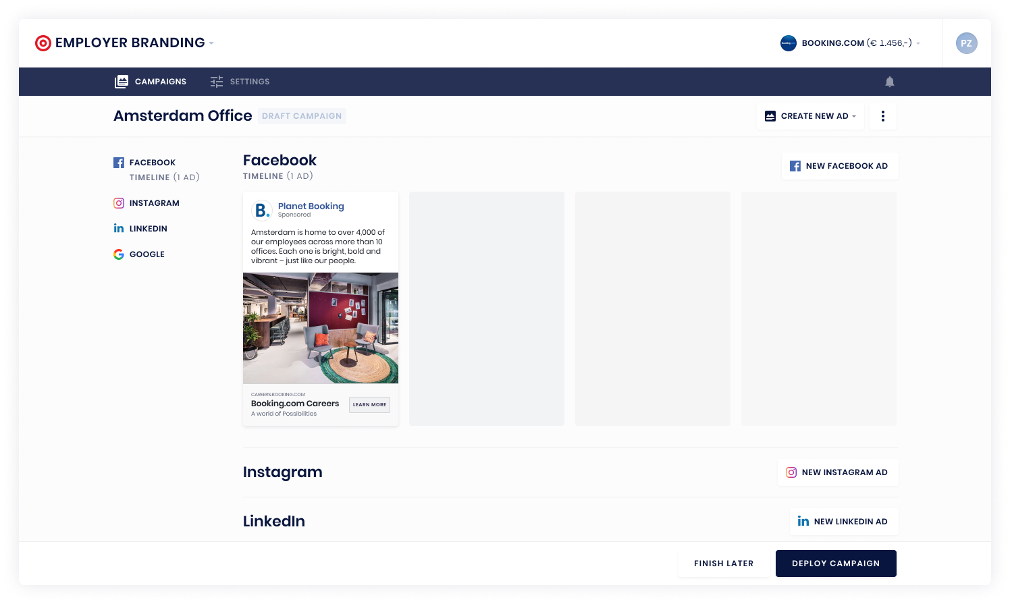Viewport: 1010px width, 604px height.
Task: Go to Google section in sidebar
Action: pos(147,254)
